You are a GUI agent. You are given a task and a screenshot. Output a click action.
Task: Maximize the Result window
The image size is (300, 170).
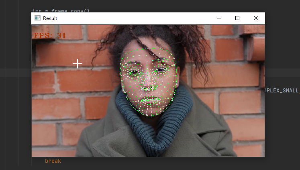click(x=237, y=18)
